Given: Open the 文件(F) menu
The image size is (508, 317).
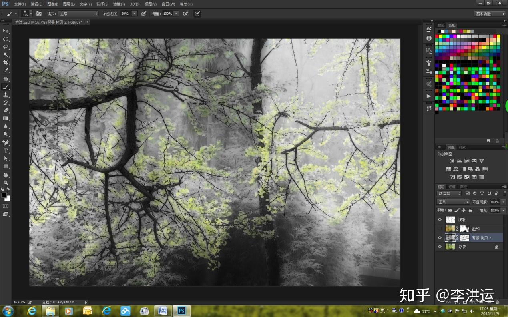Looking at the screenshot, I should coord(20,4).
